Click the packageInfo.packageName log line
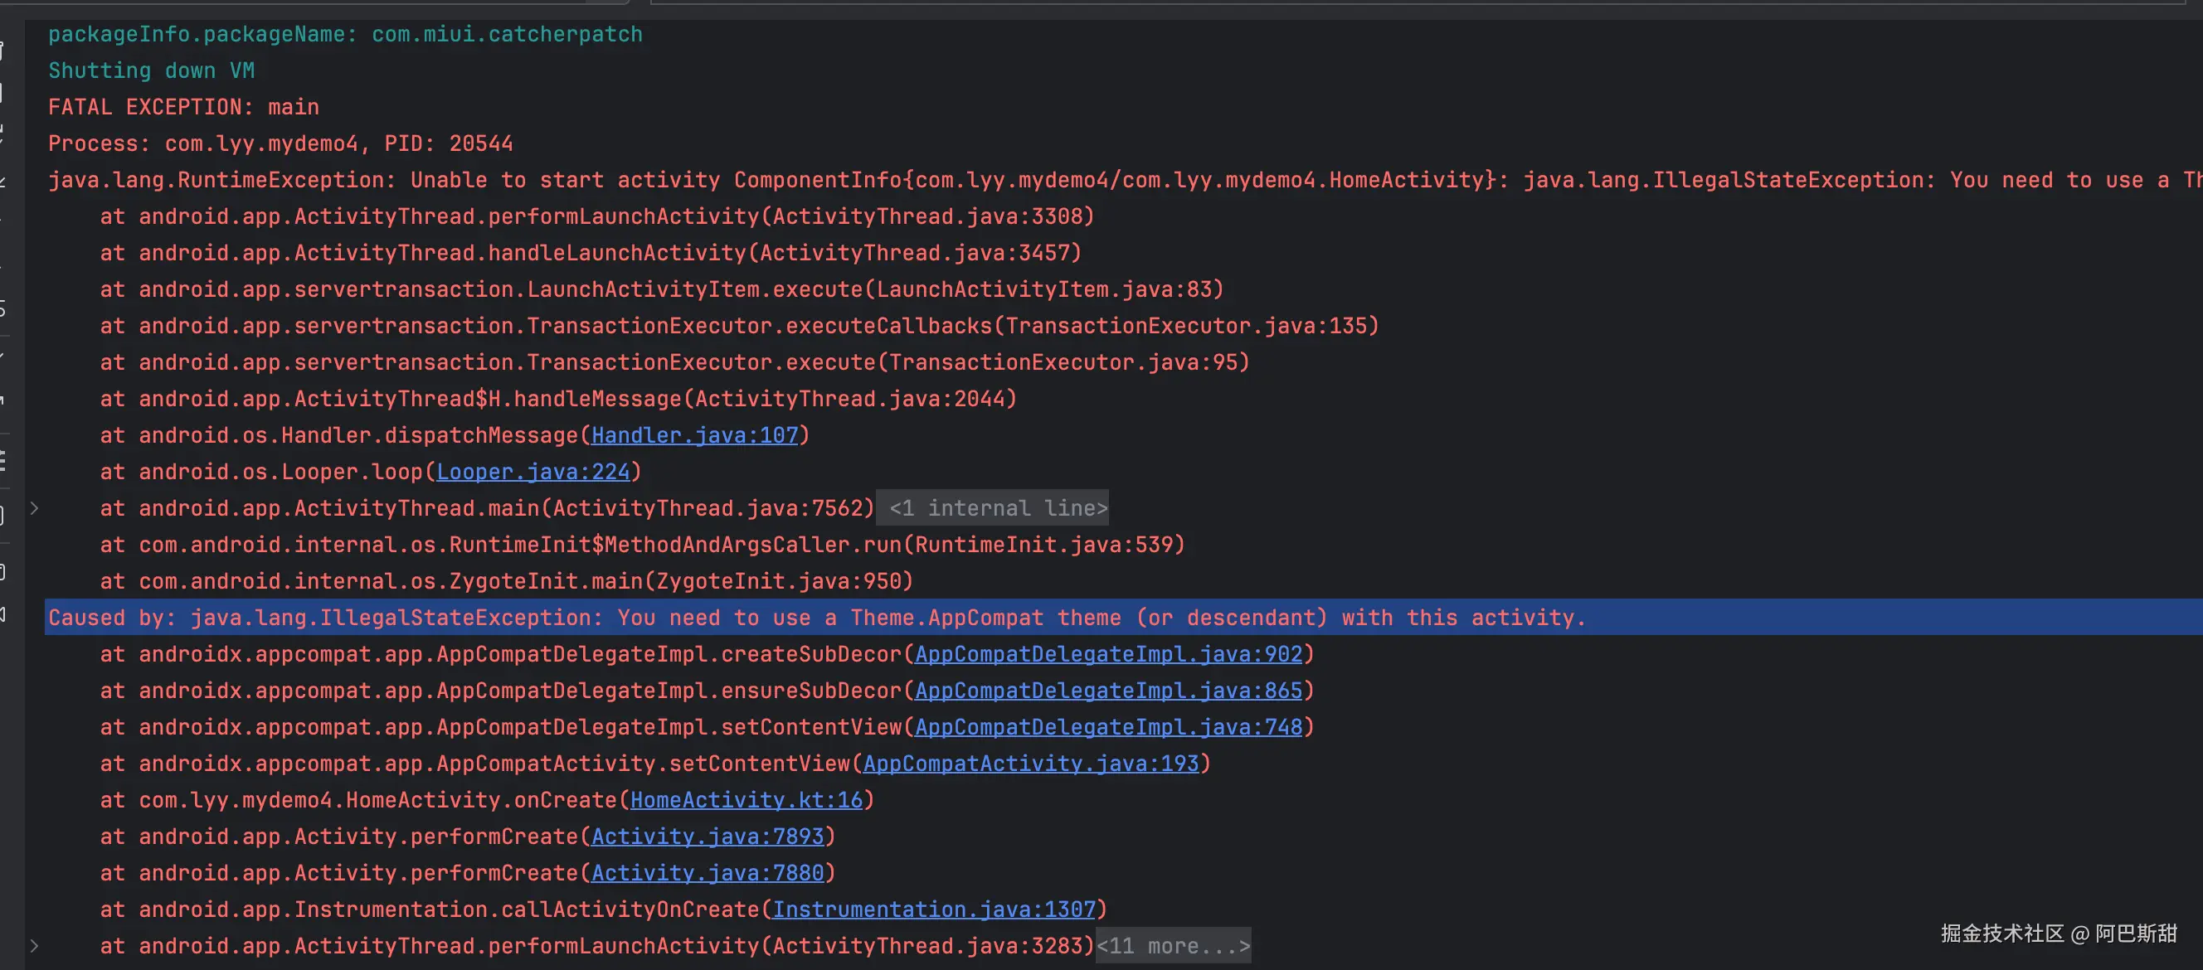 click(345, 34)
